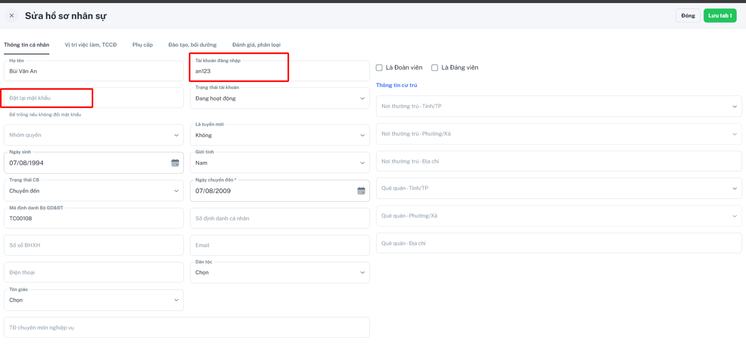Switch to the Đánh giá, phân loại tab
The width and height of the screenshot is (746, 352).
256,45
